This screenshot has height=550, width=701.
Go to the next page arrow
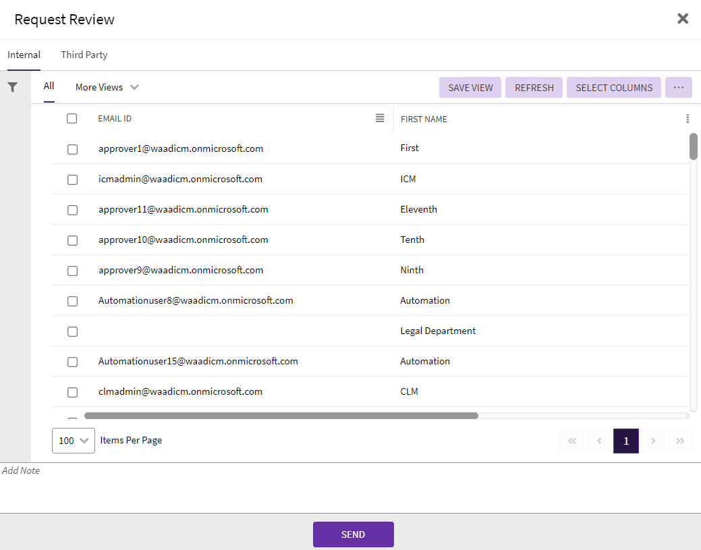653,441
